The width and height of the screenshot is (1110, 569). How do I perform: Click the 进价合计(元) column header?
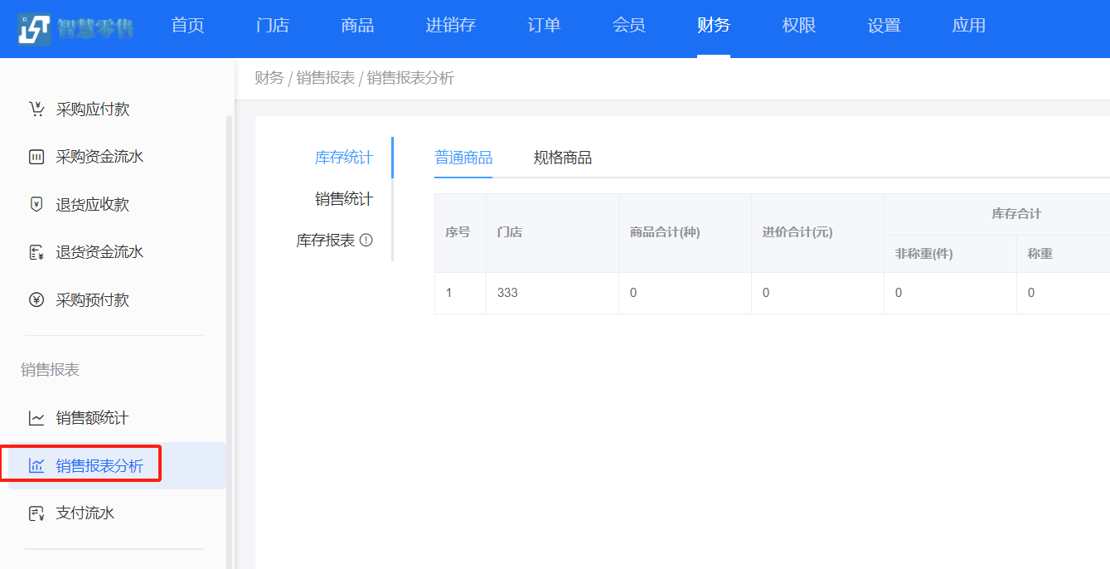point(817,233)
